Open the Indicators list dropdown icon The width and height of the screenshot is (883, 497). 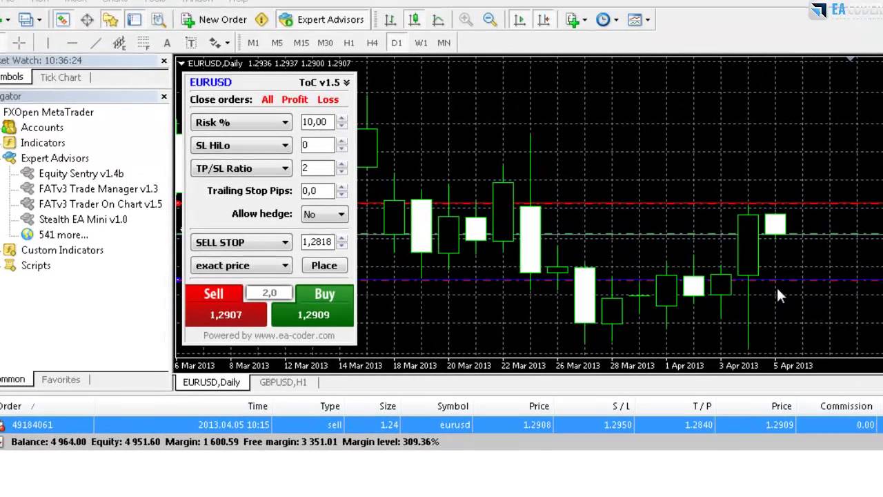[x=576, y=20]
